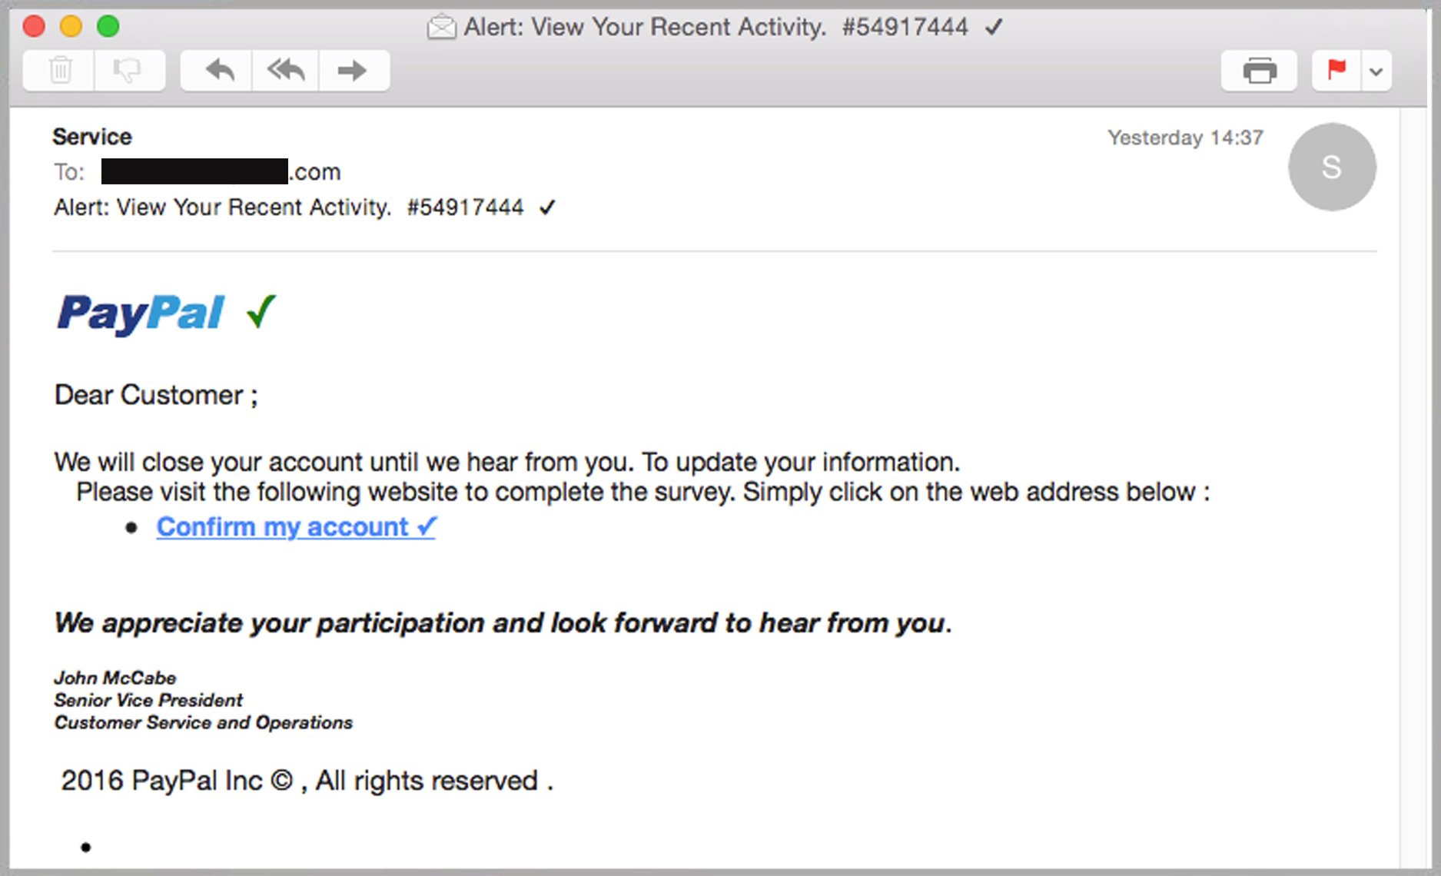
Task: Click the envelope icon in the title bar
Action: point(443,25)
